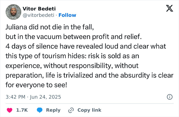The height and width of the screenshot is (117, 179).
Task: Open the tweet info circle icon
Action: (169, 97)
